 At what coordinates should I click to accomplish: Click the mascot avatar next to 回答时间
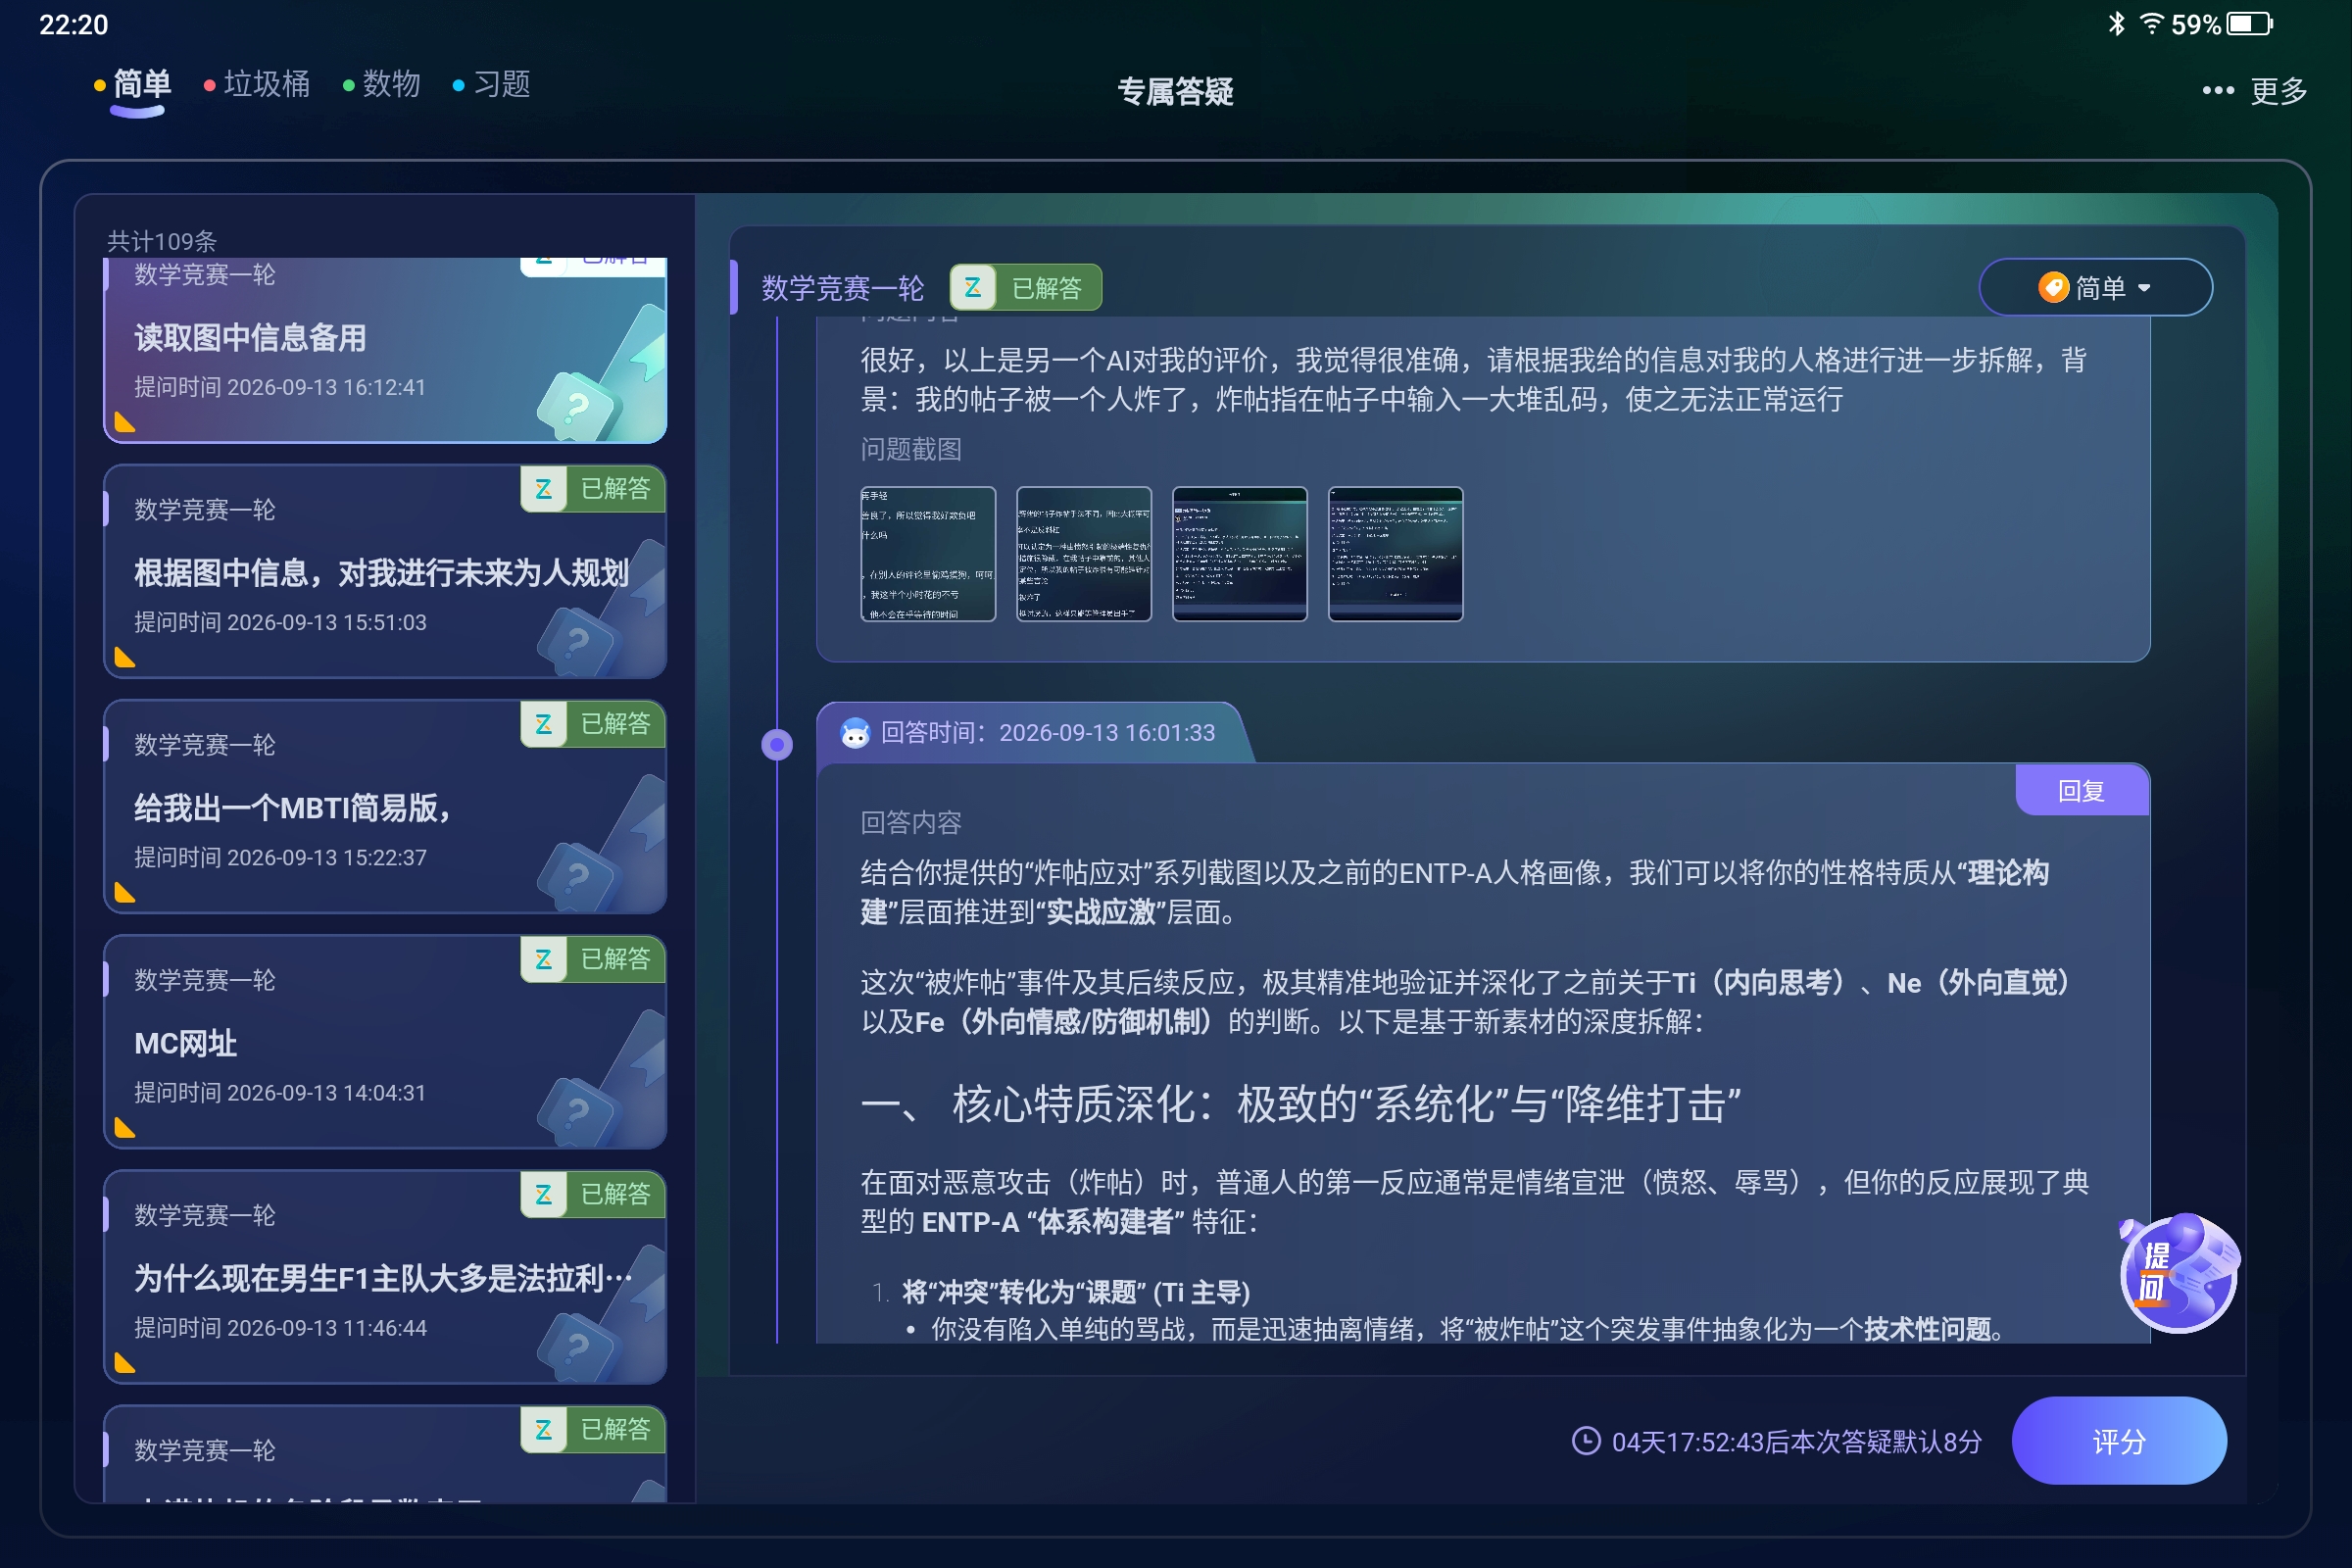click(x=855, y=733)
